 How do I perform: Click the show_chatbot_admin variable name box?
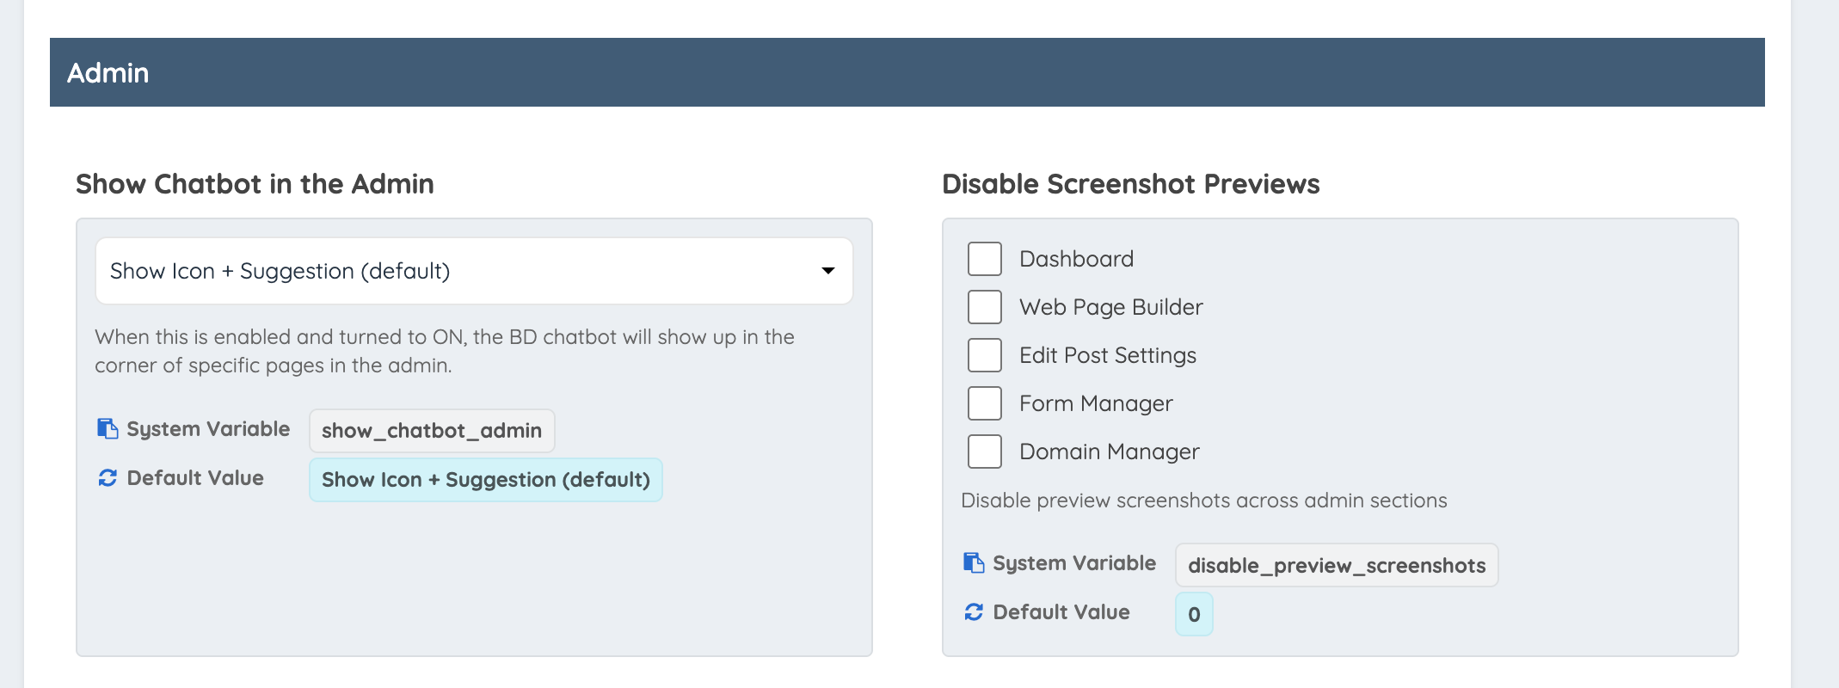[432, 431]
